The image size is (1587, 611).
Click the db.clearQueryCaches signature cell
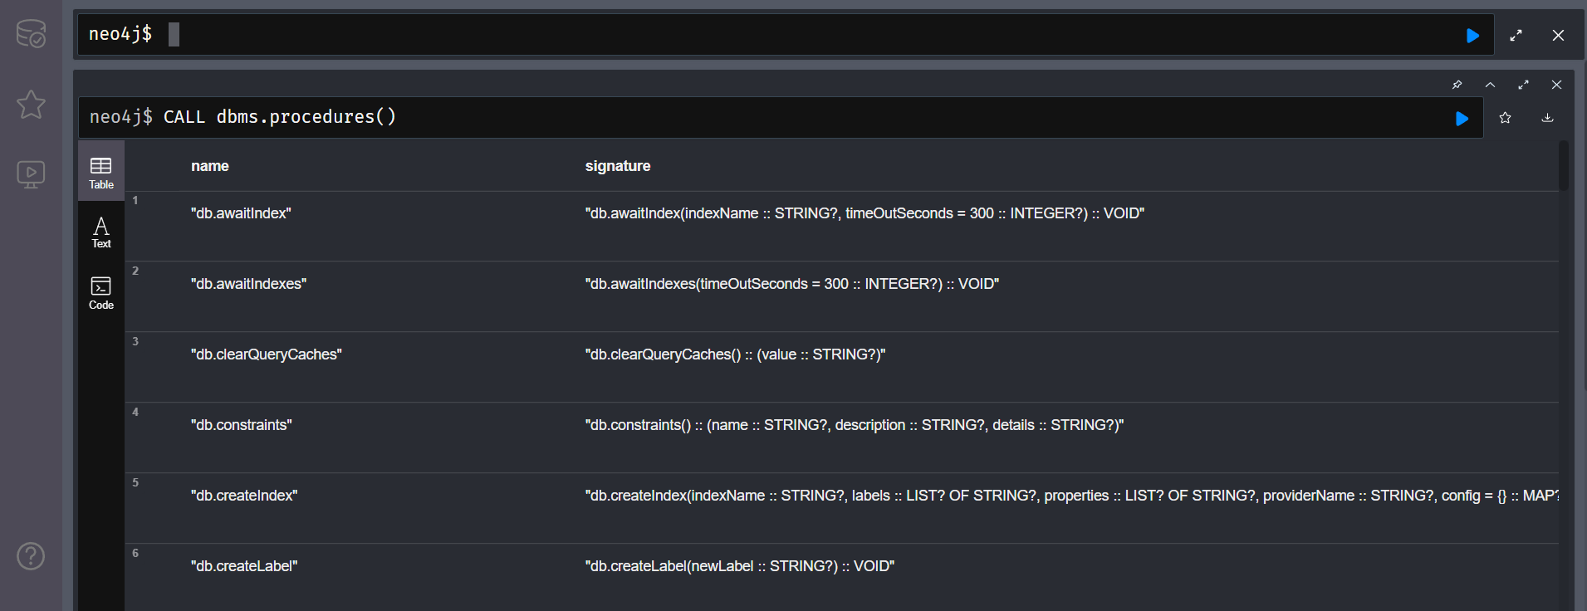pos(736,354)
